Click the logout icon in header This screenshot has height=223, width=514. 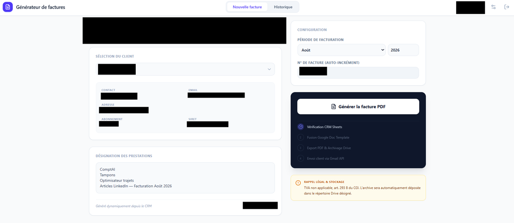coord(506,7)
